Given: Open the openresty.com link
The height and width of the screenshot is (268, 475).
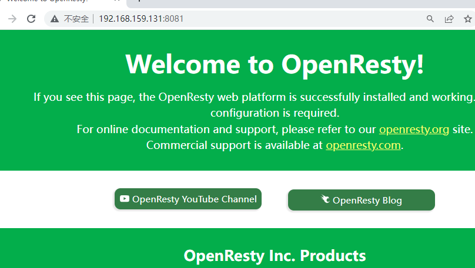Looking at the screenshot, I should 363,145.
